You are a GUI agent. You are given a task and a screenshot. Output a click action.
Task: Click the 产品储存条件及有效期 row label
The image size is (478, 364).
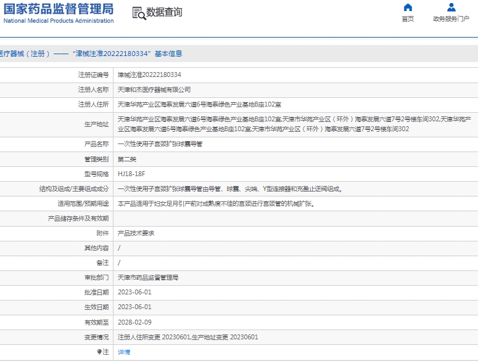(x=78, y=219)
